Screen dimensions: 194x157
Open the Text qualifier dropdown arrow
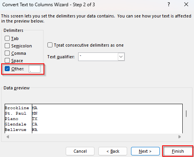121,57
